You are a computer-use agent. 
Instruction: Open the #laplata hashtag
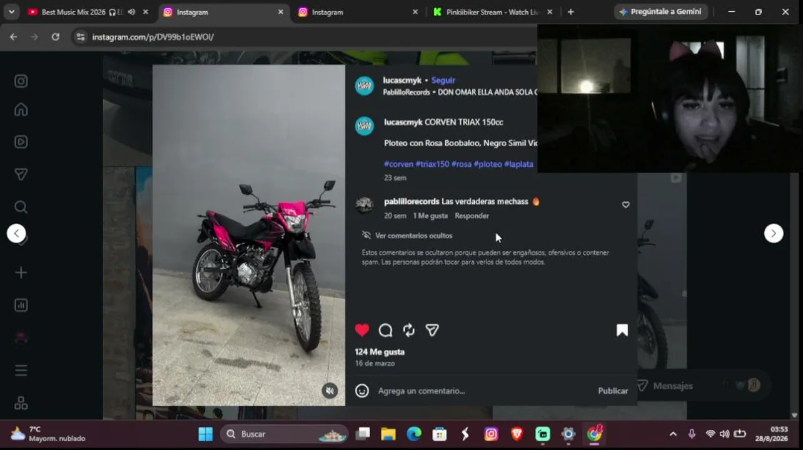[519, 164]
